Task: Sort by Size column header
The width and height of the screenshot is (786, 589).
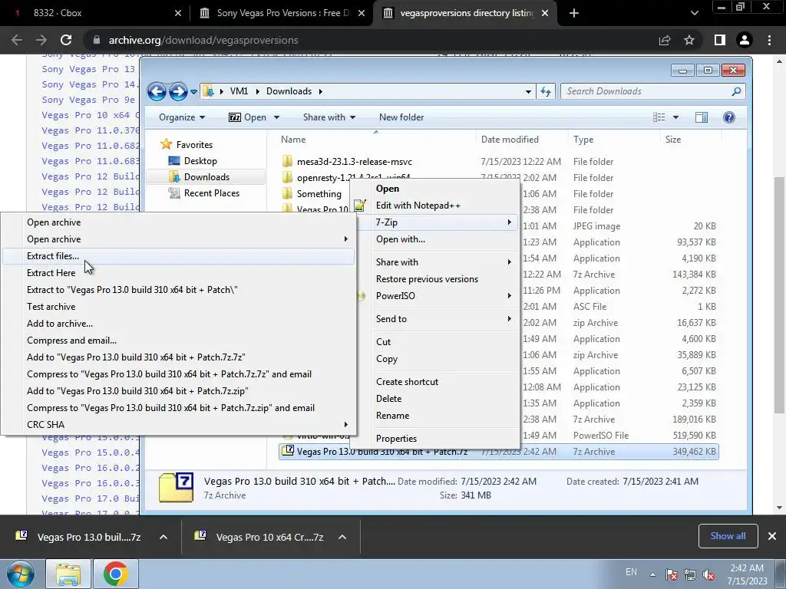Action: point(691,140)
